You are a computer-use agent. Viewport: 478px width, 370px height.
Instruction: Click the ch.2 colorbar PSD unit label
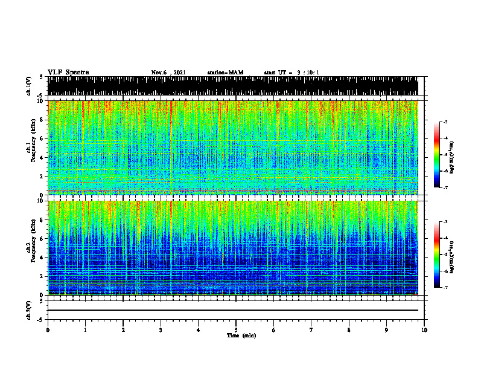452,257
